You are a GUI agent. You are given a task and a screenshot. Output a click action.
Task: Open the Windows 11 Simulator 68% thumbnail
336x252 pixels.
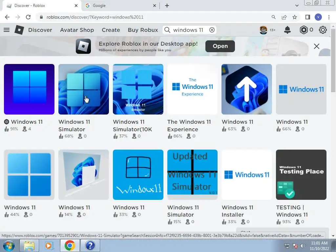click(x=84, y=89)
